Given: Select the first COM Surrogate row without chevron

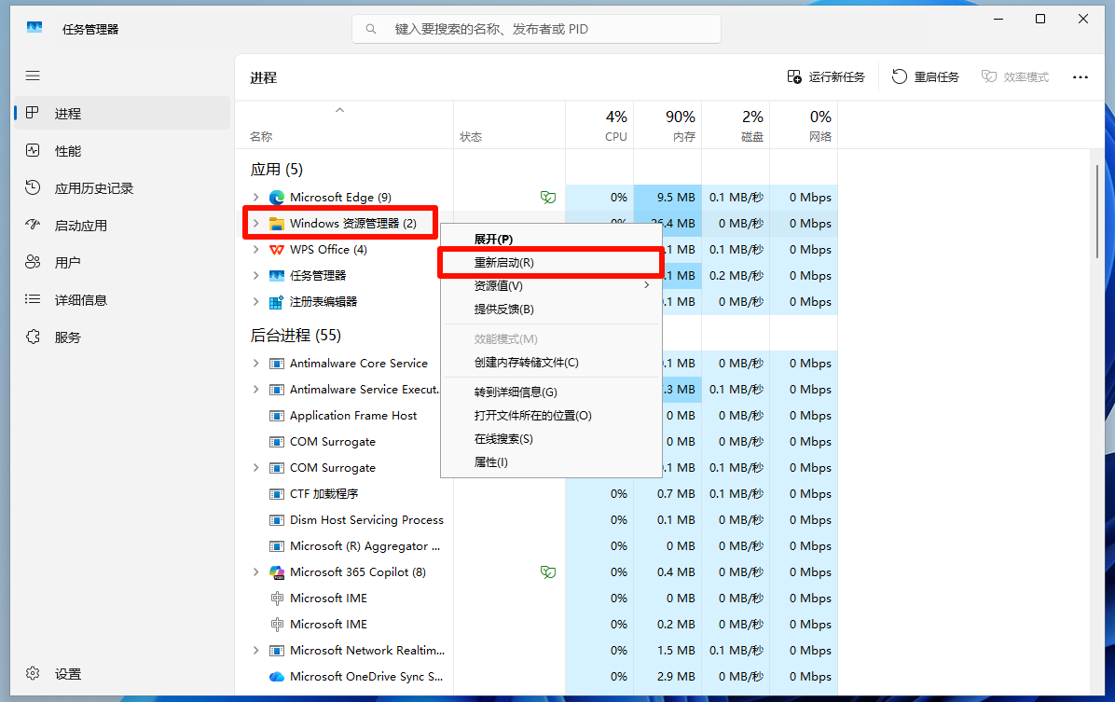Looking at the screenshot, I should (x=344, y=442).
